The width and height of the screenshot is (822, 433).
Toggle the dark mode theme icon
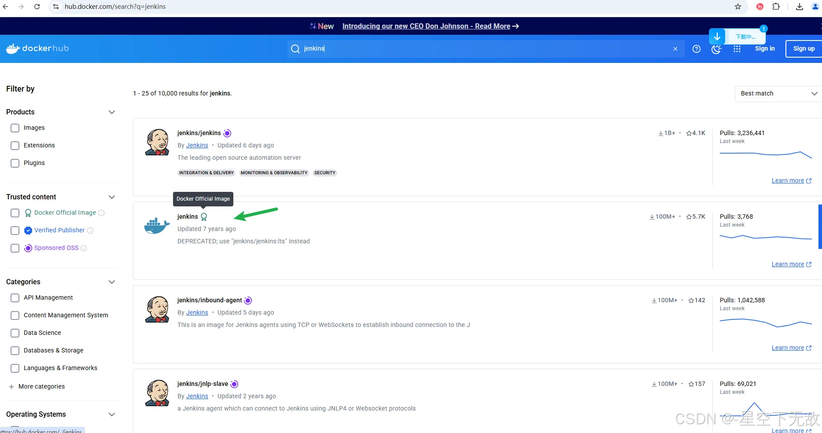pos(716,49)
